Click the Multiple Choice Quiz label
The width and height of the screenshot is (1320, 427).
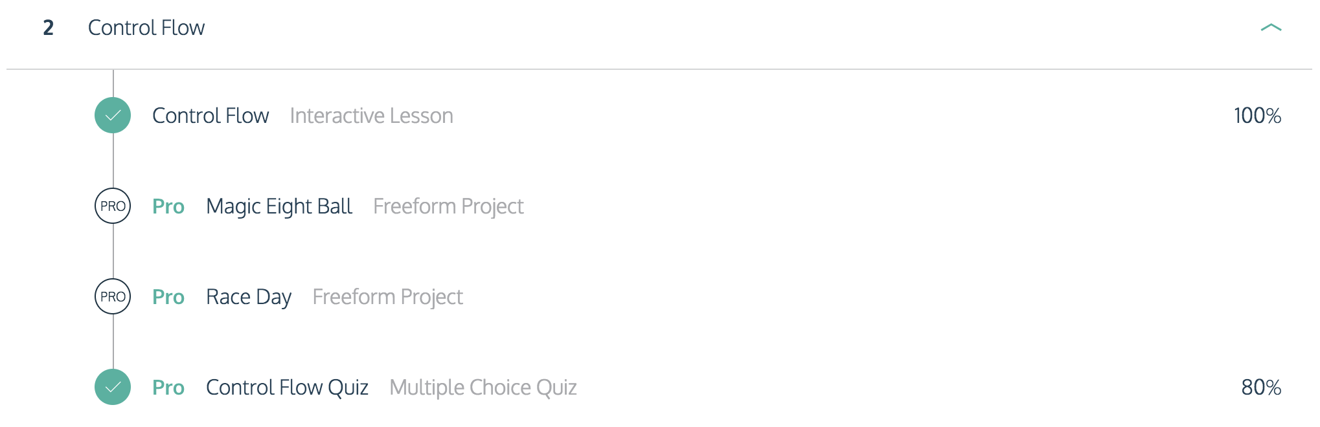coord(483,388)
